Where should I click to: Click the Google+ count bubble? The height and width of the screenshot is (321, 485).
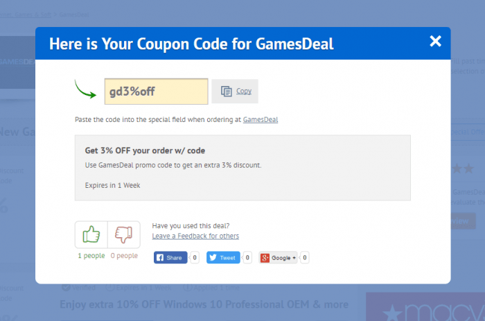(304, 257)
